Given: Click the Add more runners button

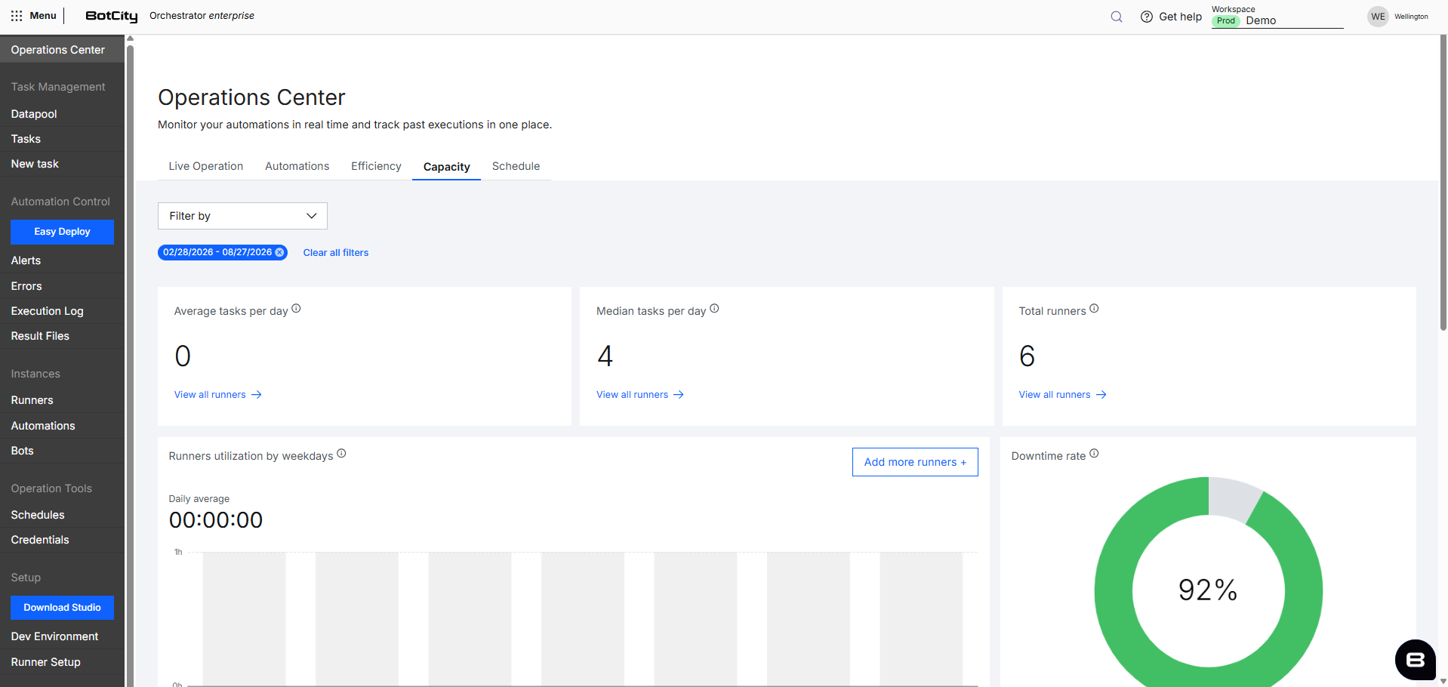Looking at the screenshot, I should tap(915, 462).
